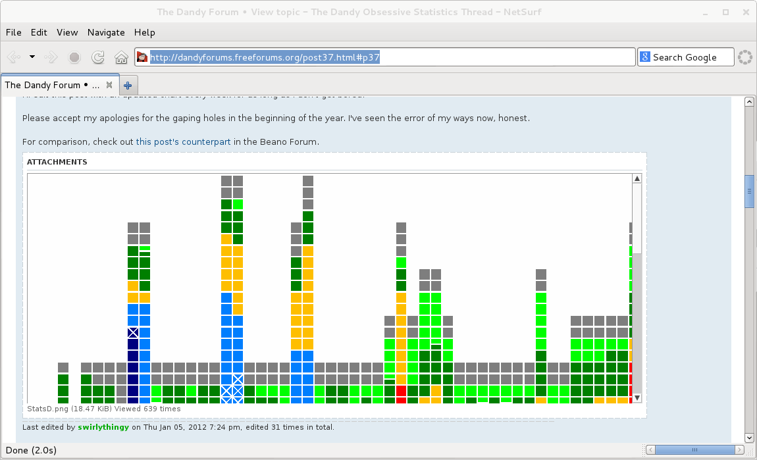
Task: Click the Back navigation arrow
Action: tap(14, 57)
